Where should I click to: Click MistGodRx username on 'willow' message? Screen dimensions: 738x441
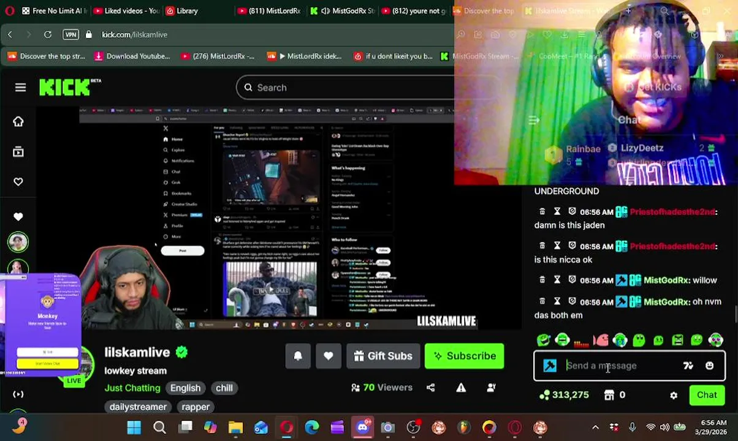[666, 280]
